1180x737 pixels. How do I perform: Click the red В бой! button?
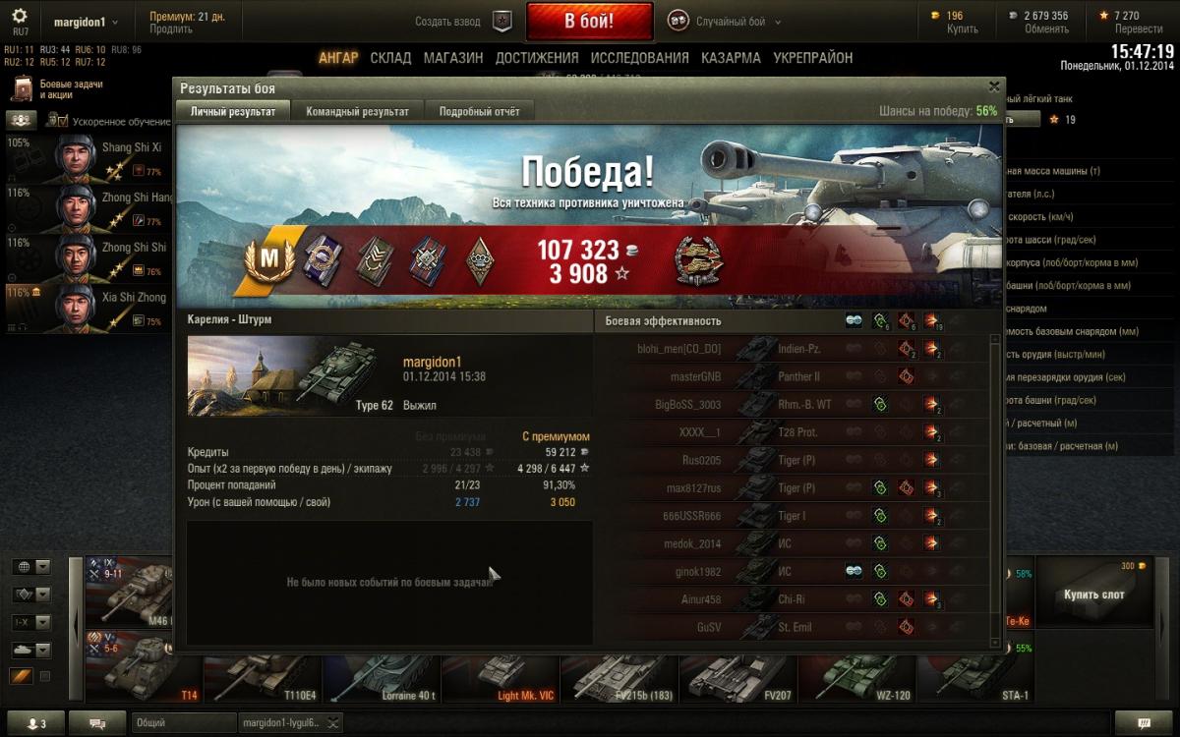click(589, 21)
